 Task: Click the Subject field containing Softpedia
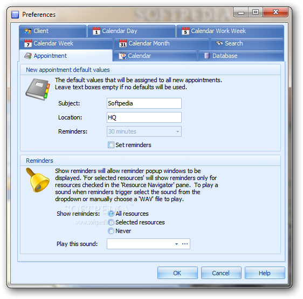click(x=144, y=103)
